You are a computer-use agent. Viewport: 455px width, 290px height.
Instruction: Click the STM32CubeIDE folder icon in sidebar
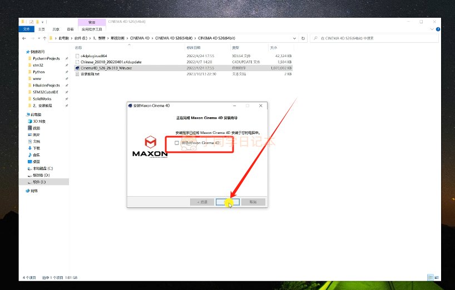click(x=29, y=92)
